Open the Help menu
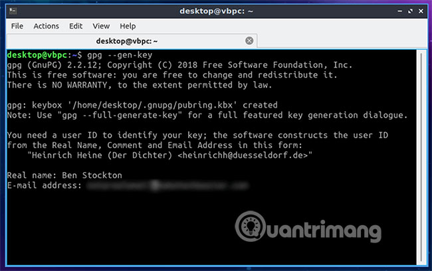This screenshot has width=432, height=271. 128,26
